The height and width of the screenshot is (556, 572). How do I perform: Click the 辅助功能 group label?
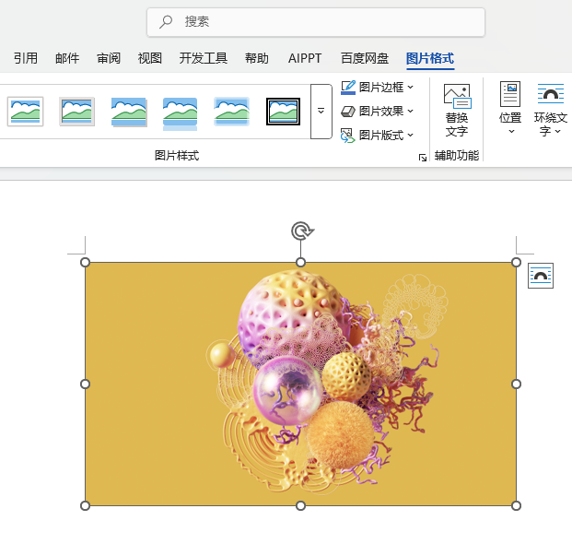pyautogui.click(x=457, y=156)
